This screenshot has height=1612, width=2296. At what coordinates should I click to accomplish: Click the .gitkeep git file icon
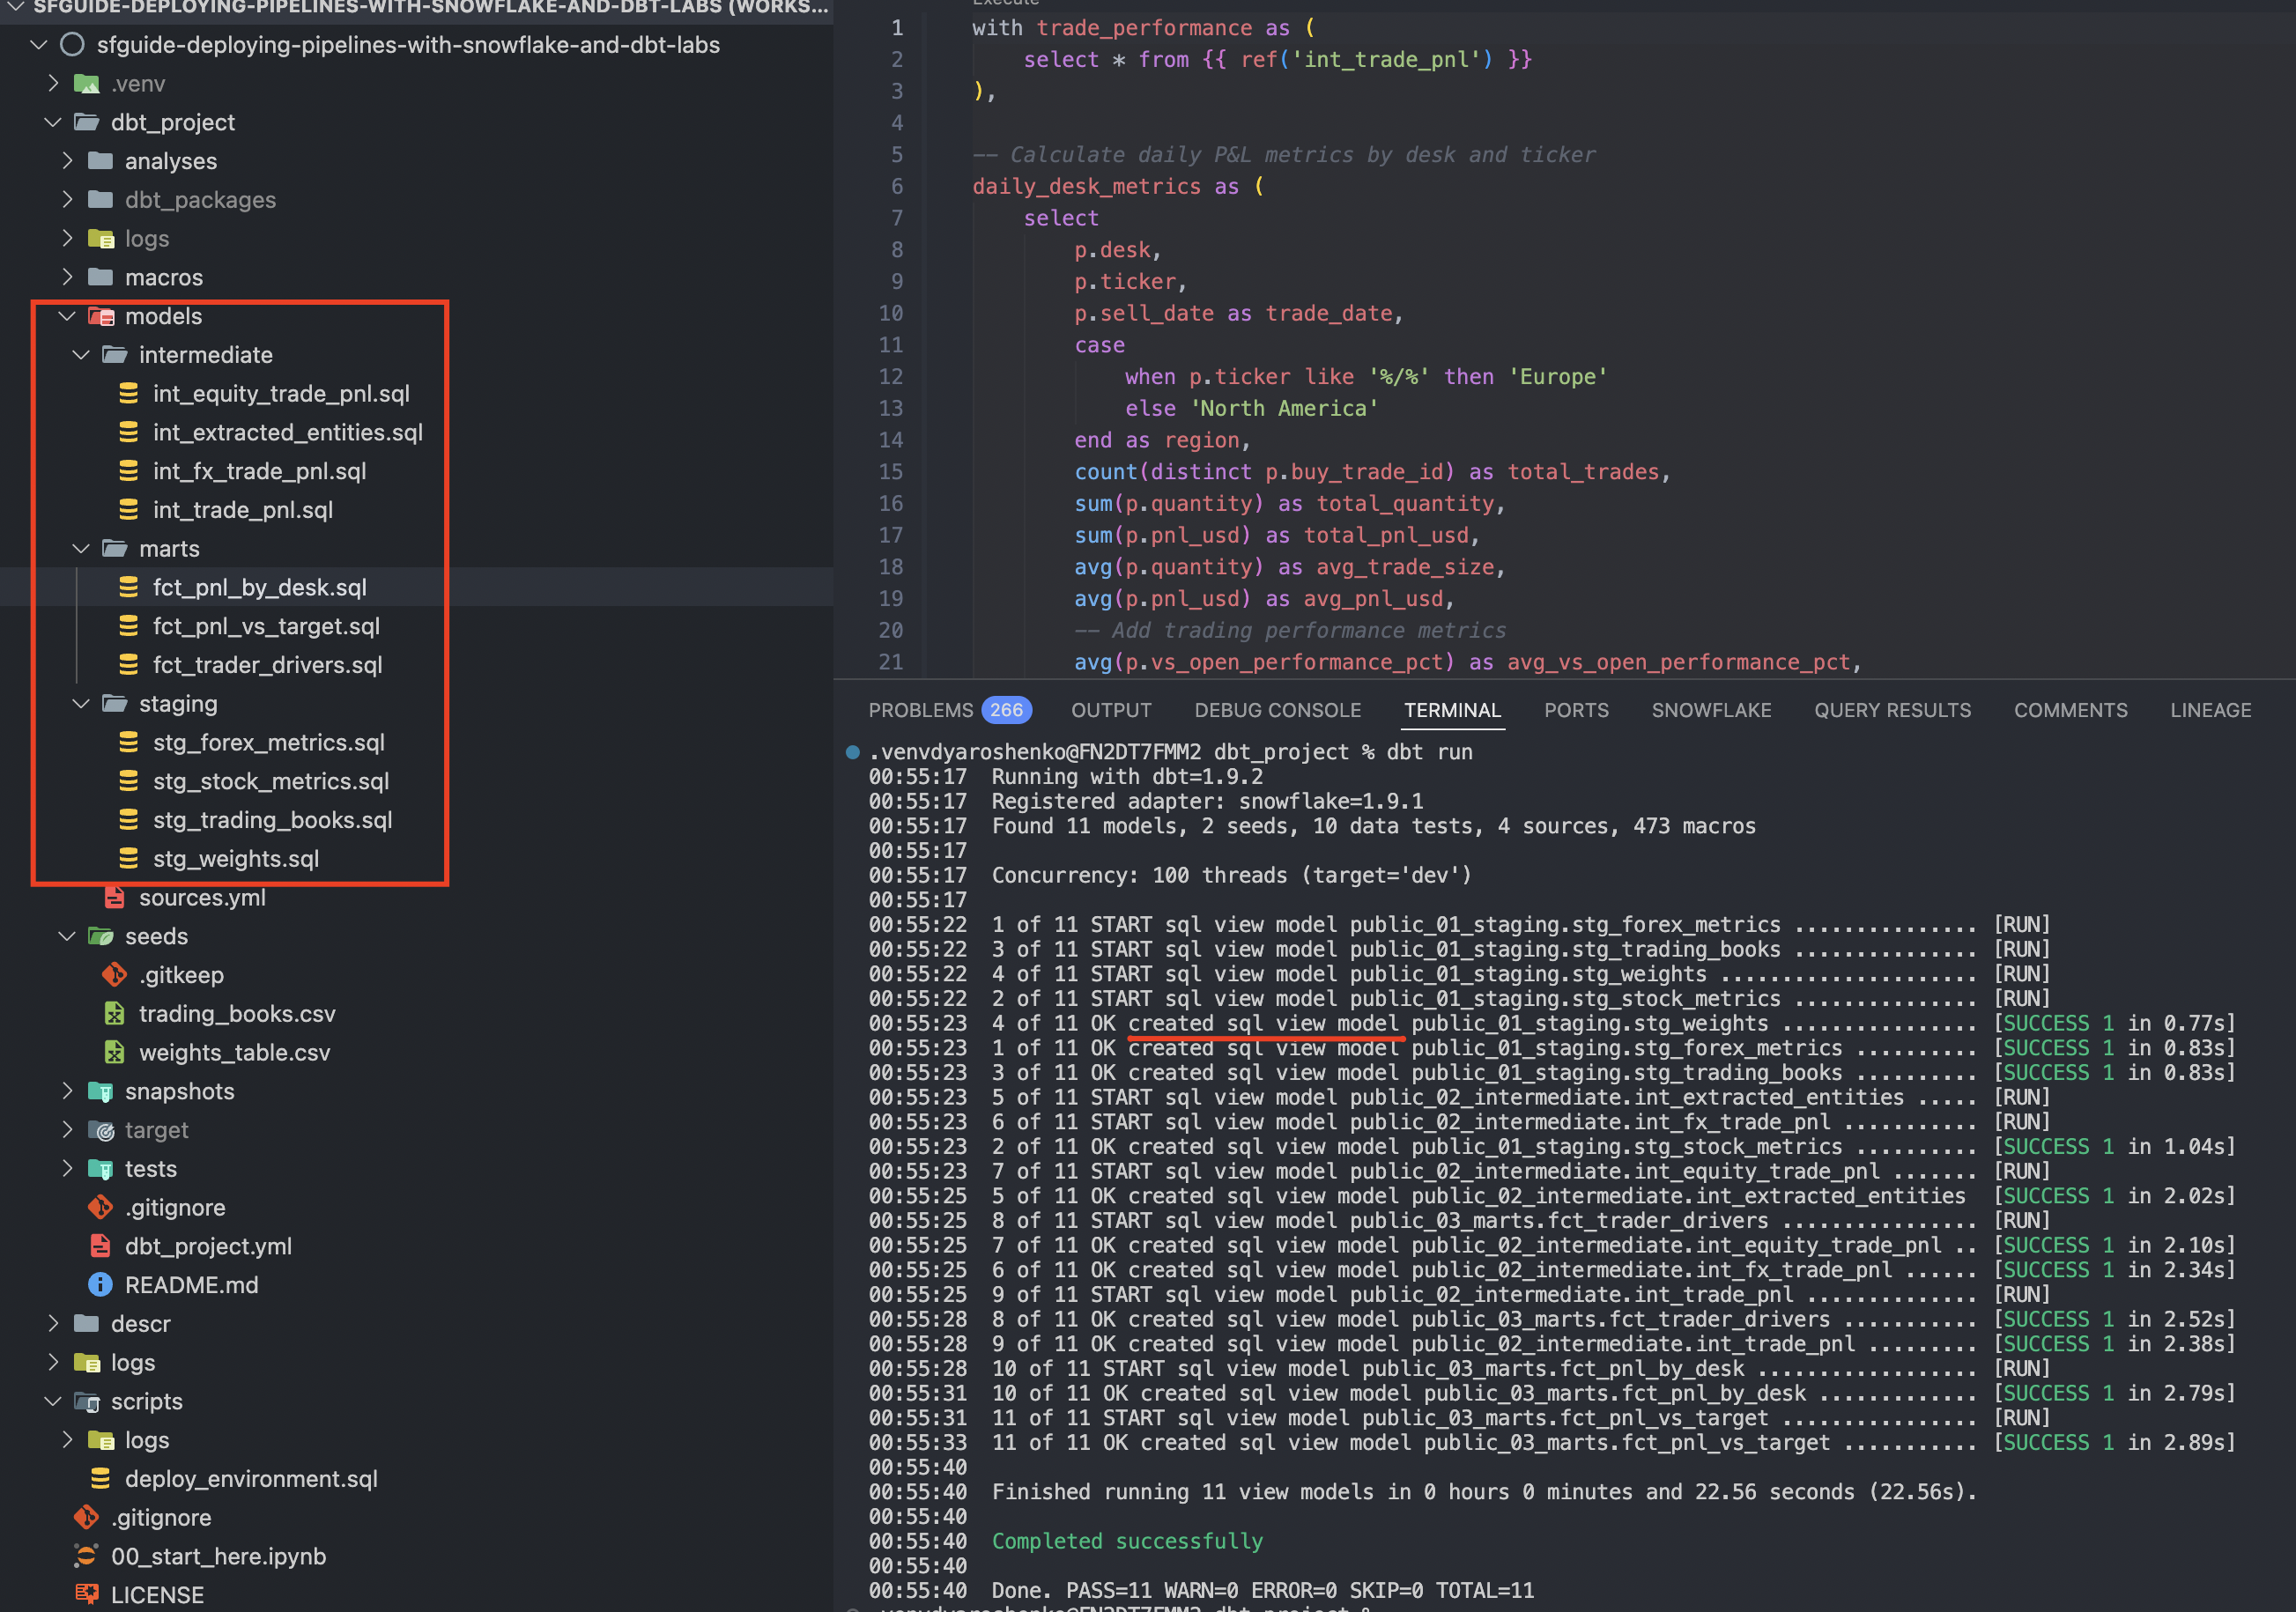tap(114, 975)
